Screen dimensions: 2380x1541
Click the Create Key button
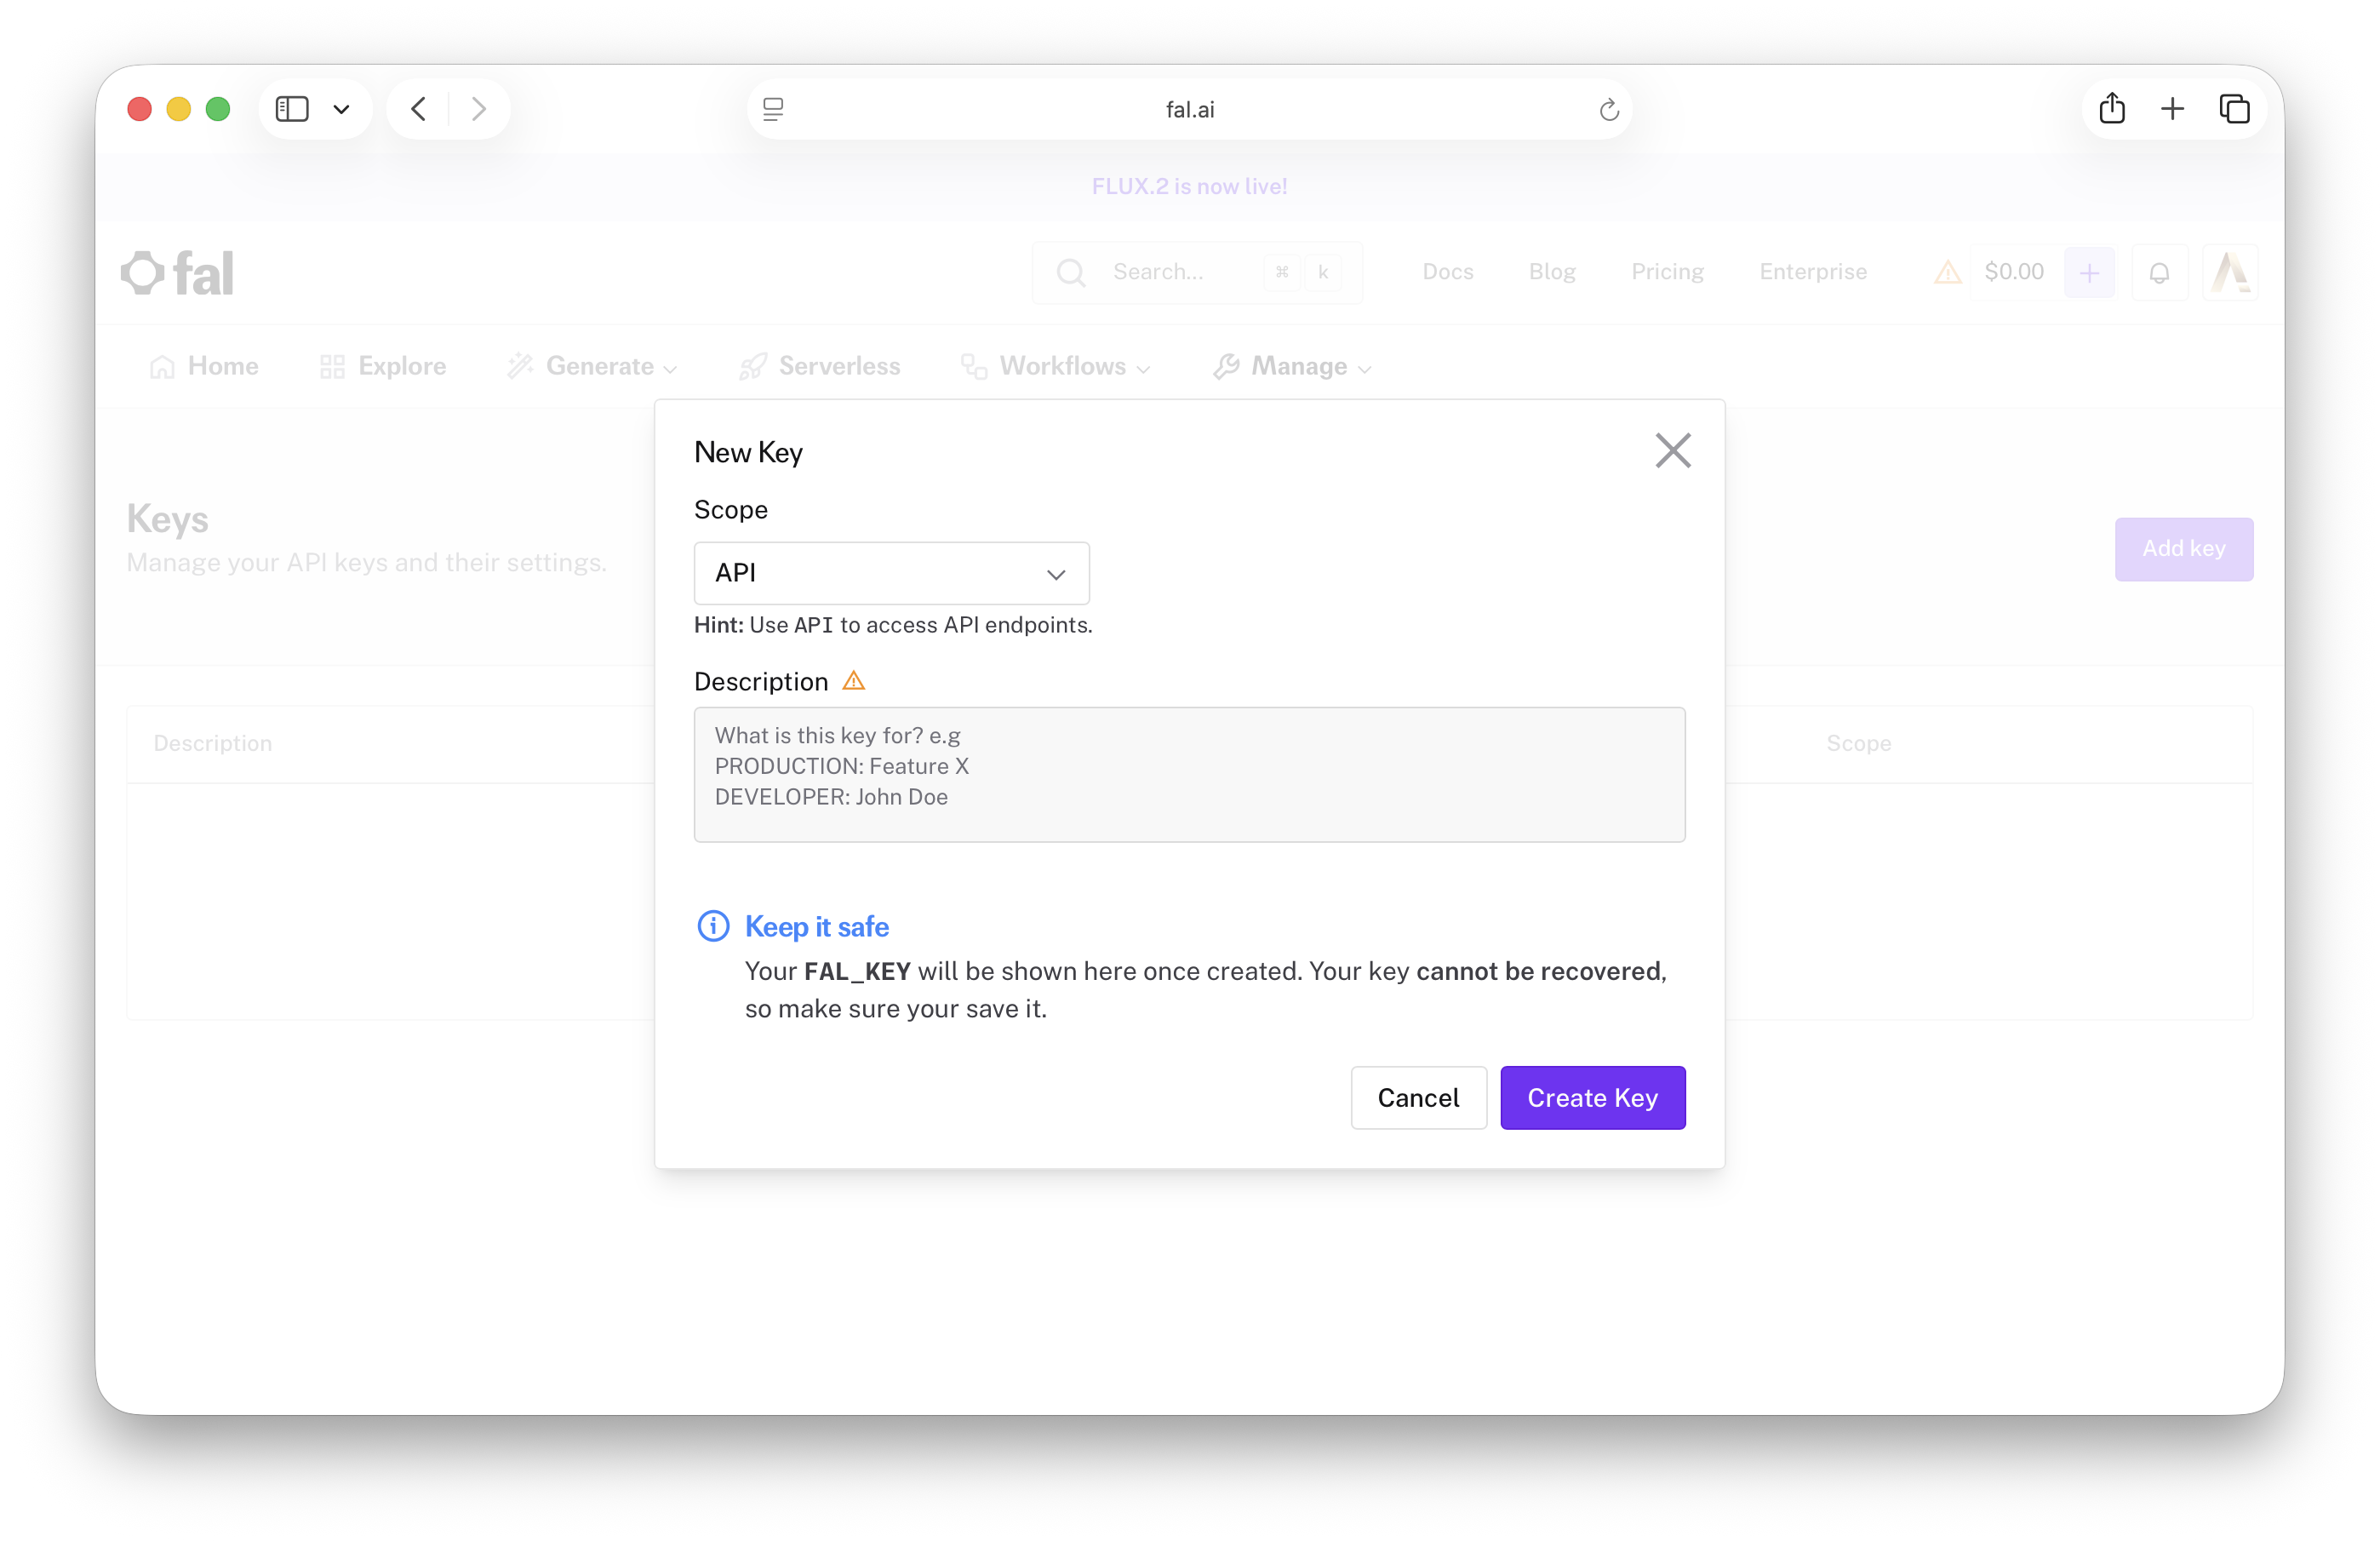1592,1097
